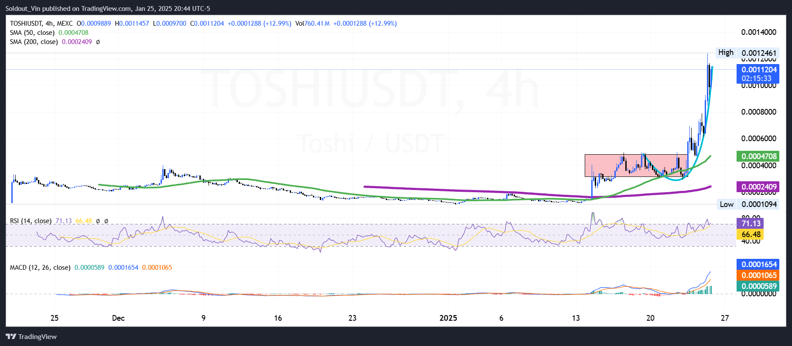Click the green SMA price-axis label 0.0004708
The width and height of the screenshot is (792, 346).
coord(759,156)
